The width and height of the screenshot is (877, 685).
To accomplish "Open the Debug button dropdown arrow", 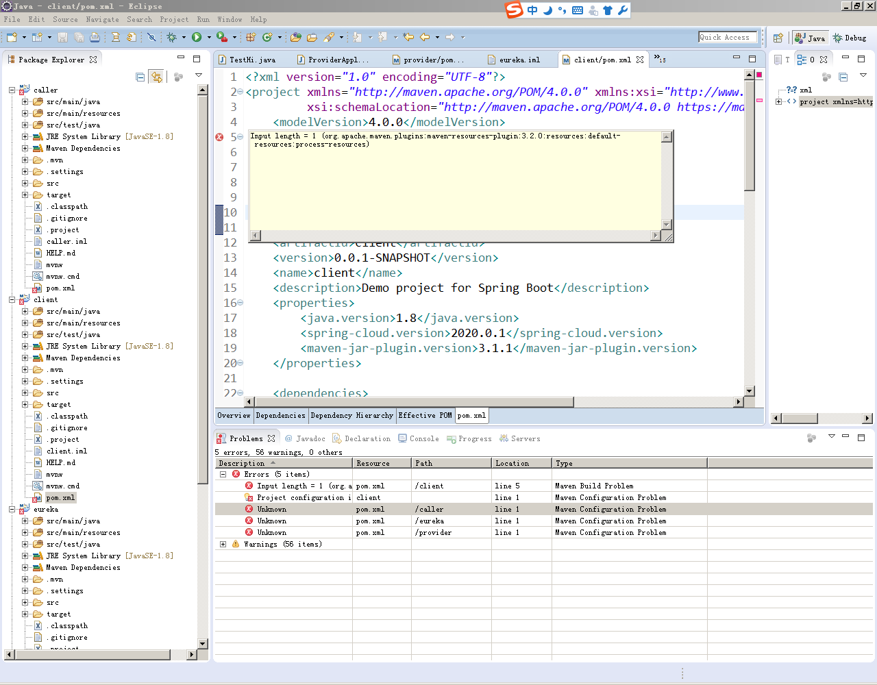I will coord(184,37).
